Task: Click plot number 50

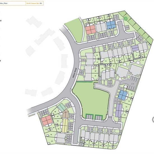Action: [46, 129]
